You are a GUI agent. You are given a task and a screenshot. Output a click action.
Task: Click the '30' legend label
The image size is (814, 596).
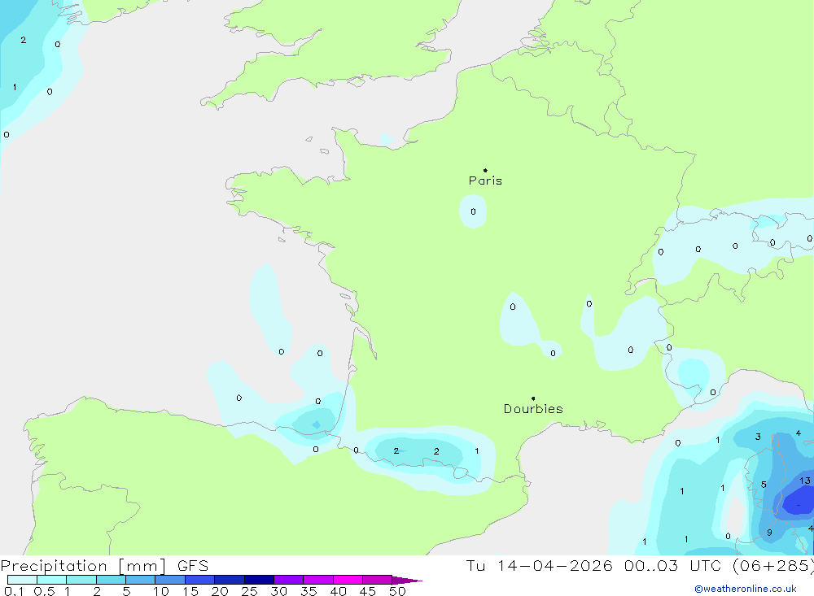pyautogui.click(x=278, y=591)
